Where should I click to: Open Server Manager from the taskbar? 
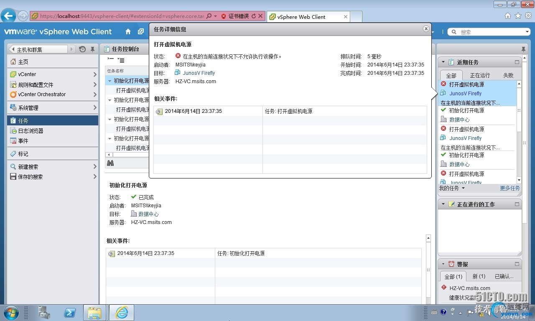(x=43, y=313)
